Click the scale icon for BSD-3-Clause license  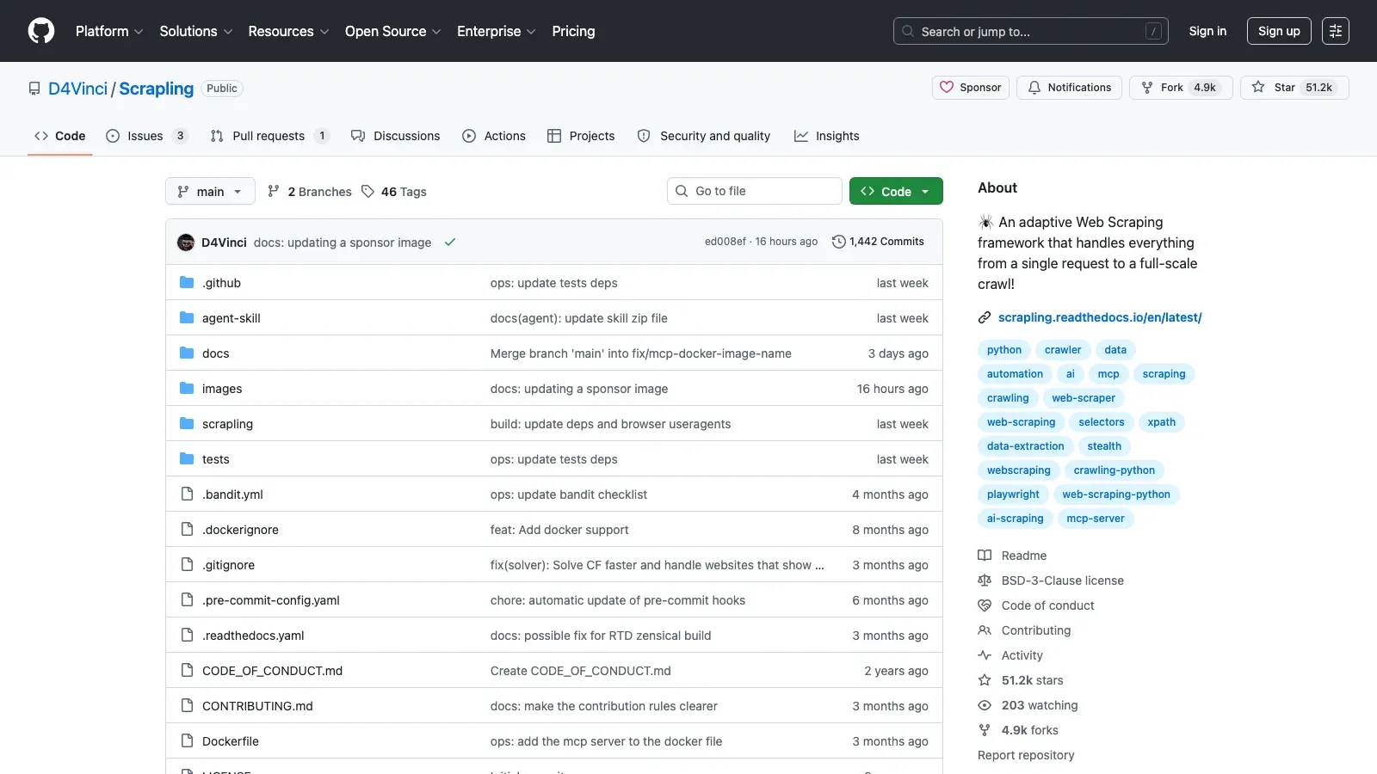(x=985, y=580)
